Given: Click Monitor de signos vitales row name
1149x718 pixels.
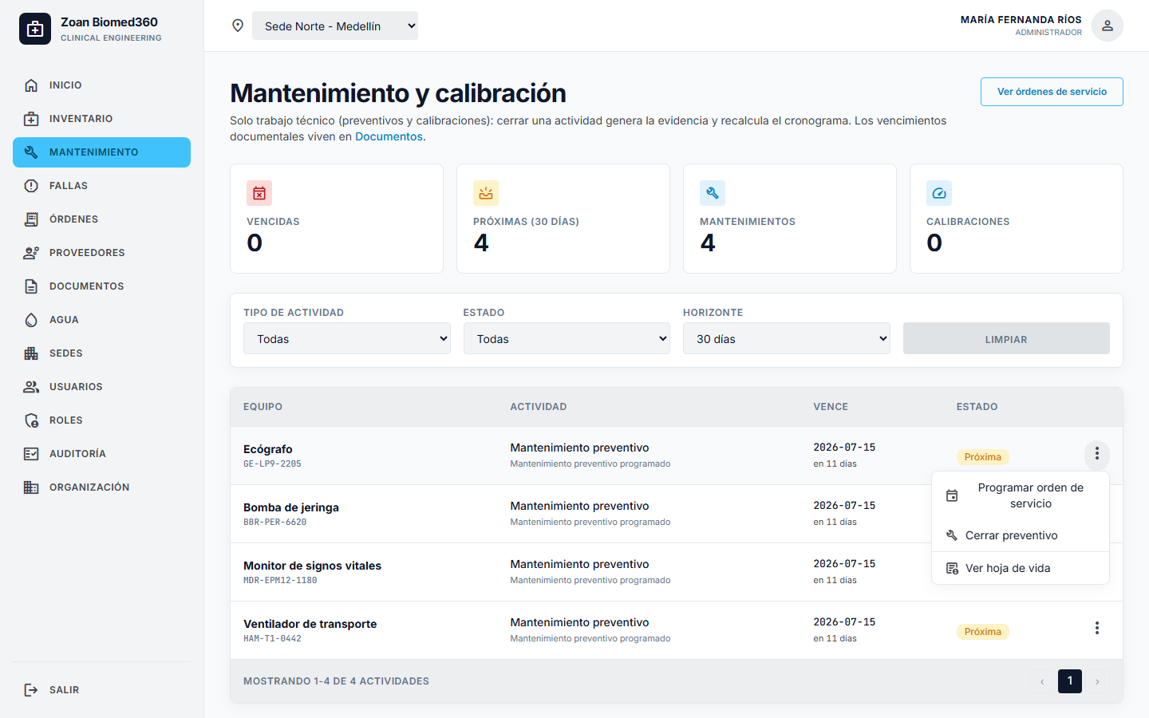Looking at the screenshot, I should point(312,566).
